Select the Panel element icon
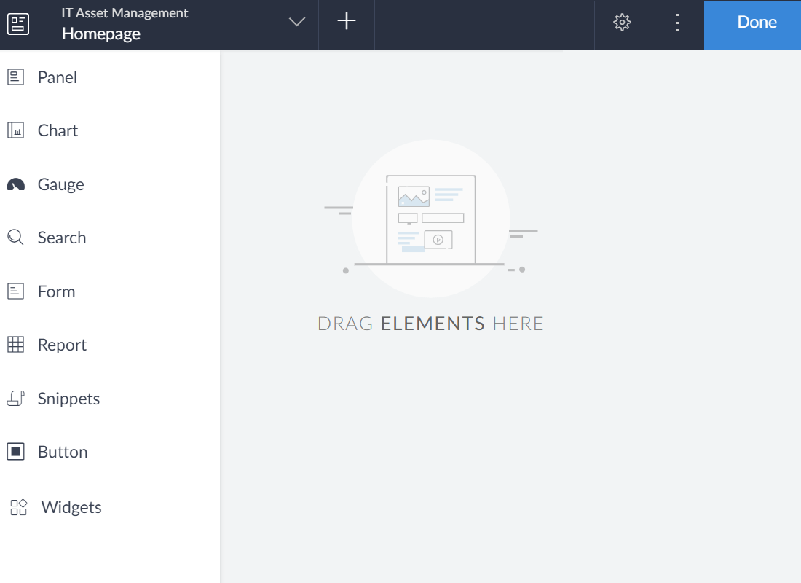This screenshot has width=801, height=583. 16,77
